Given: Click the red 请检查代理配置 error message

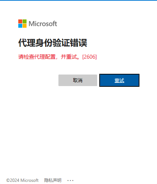Looking at the screenshot, I should pyautogui.click(x=57, y=57).
